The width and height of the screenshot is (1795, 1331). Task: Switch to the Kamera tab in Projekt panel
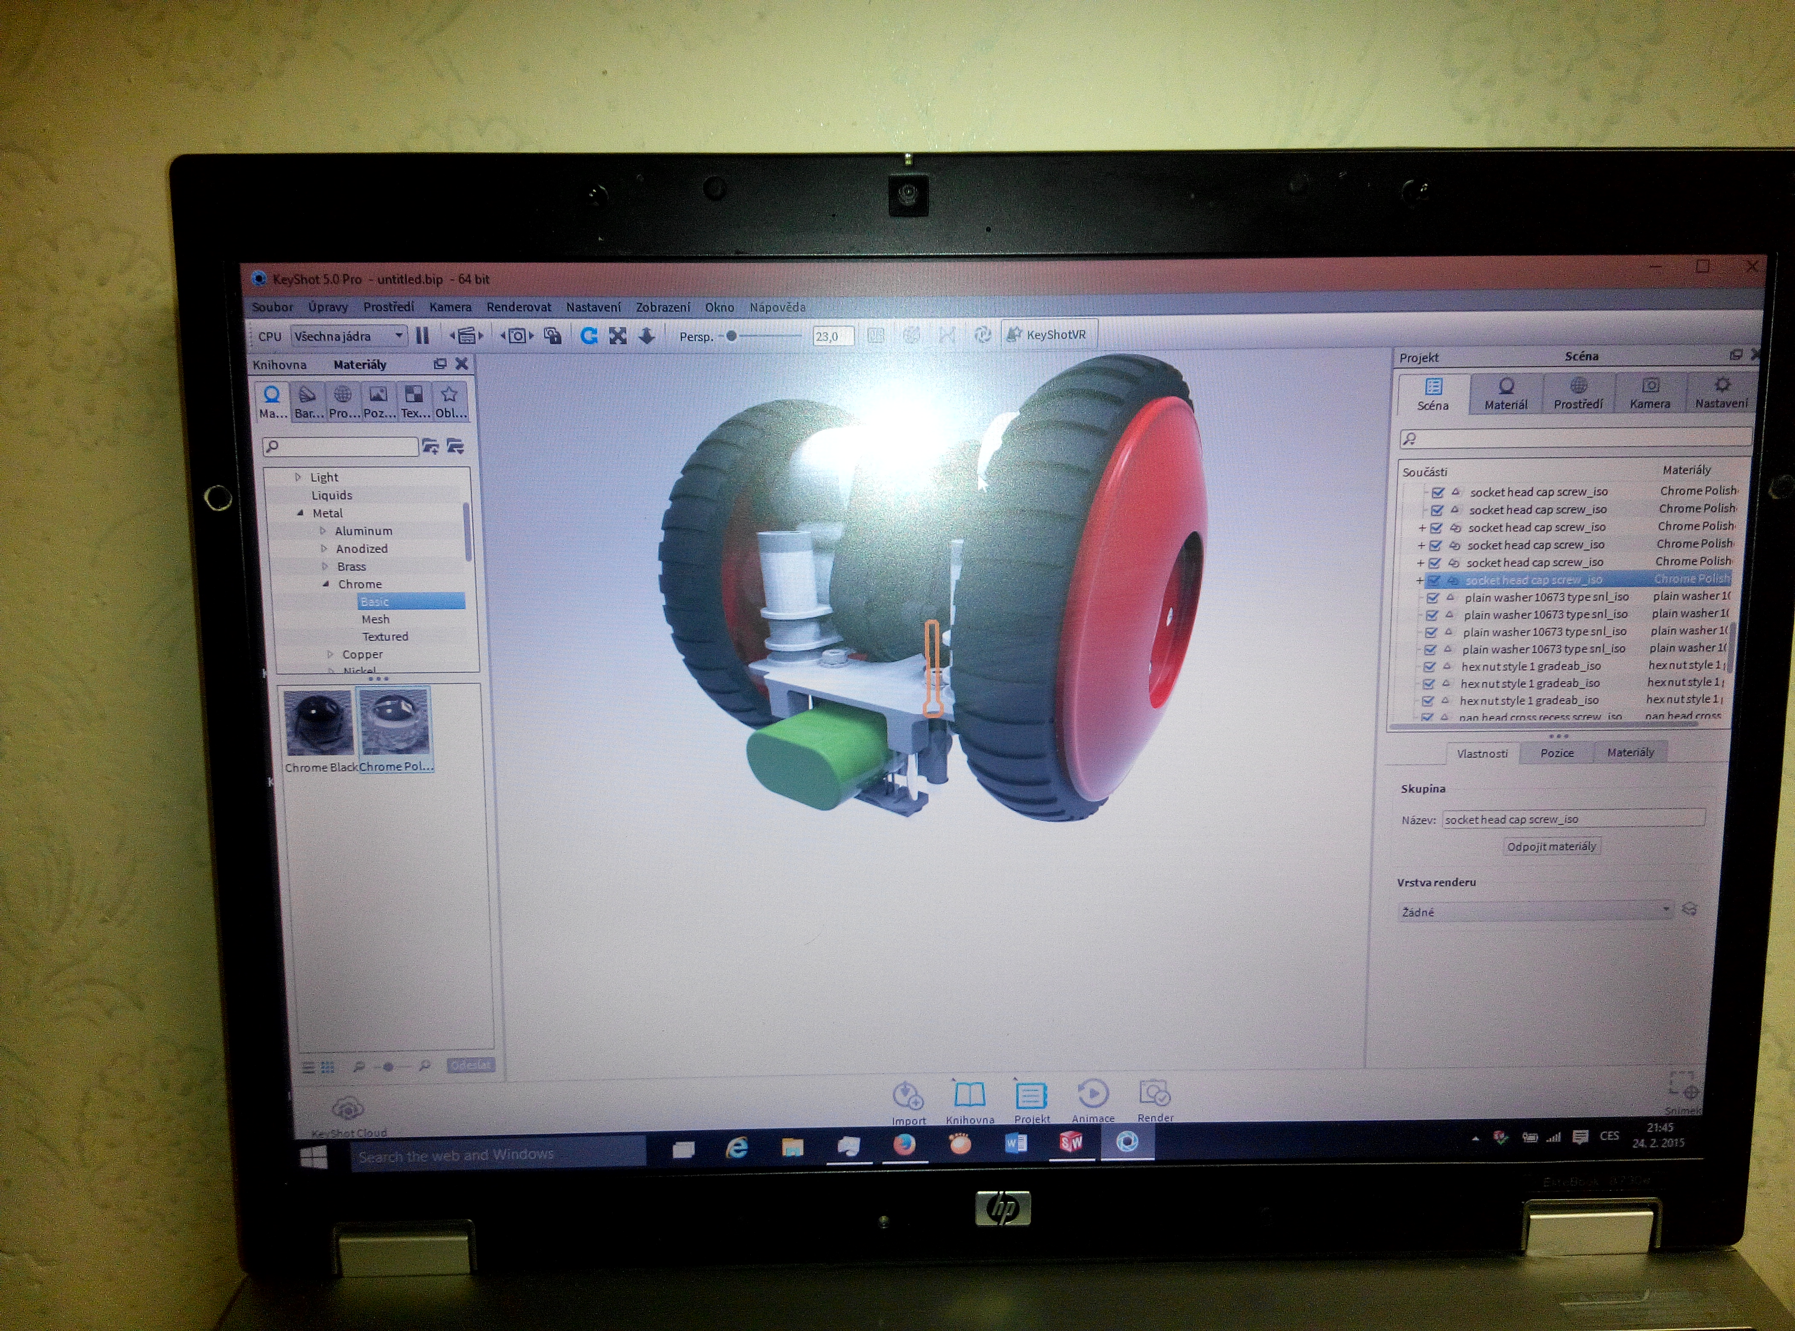[1650, 393]
